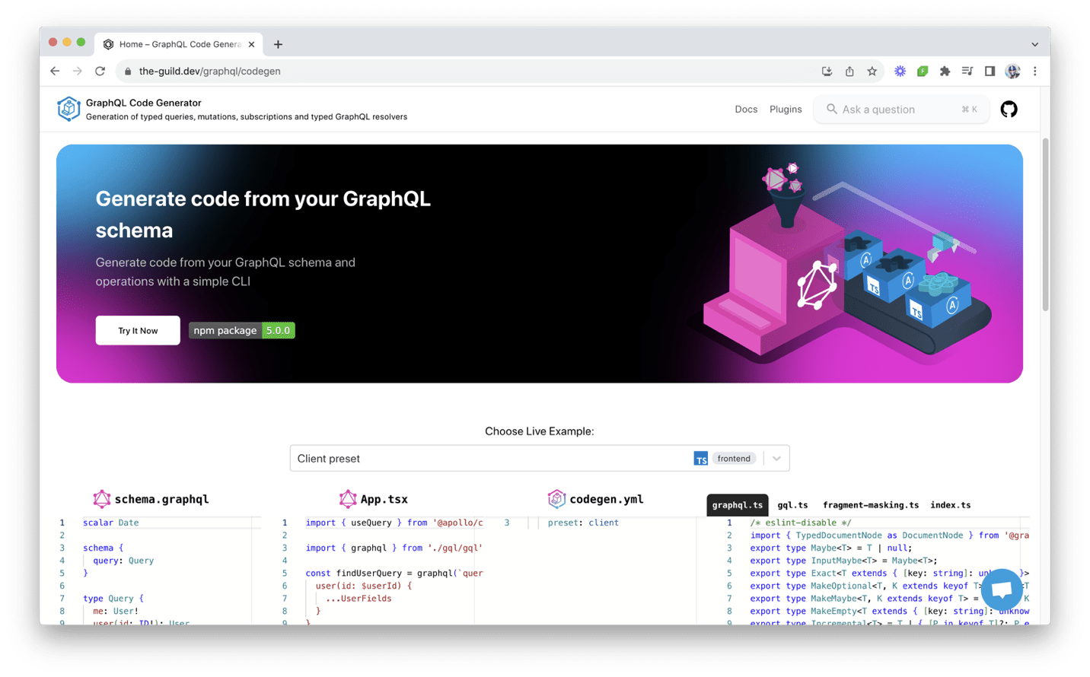Open the Chrome three-dot menu

click(x=1034, y=71)
